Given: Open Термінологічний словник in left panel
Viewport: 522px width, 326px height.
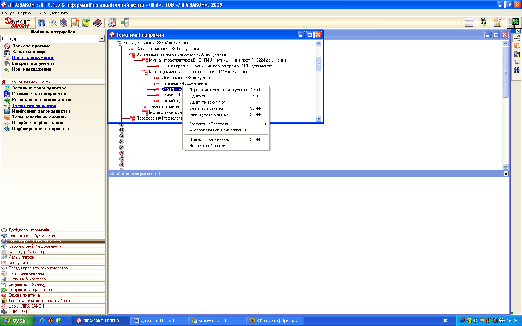Looking at the screenshot, I should point(40,117).
